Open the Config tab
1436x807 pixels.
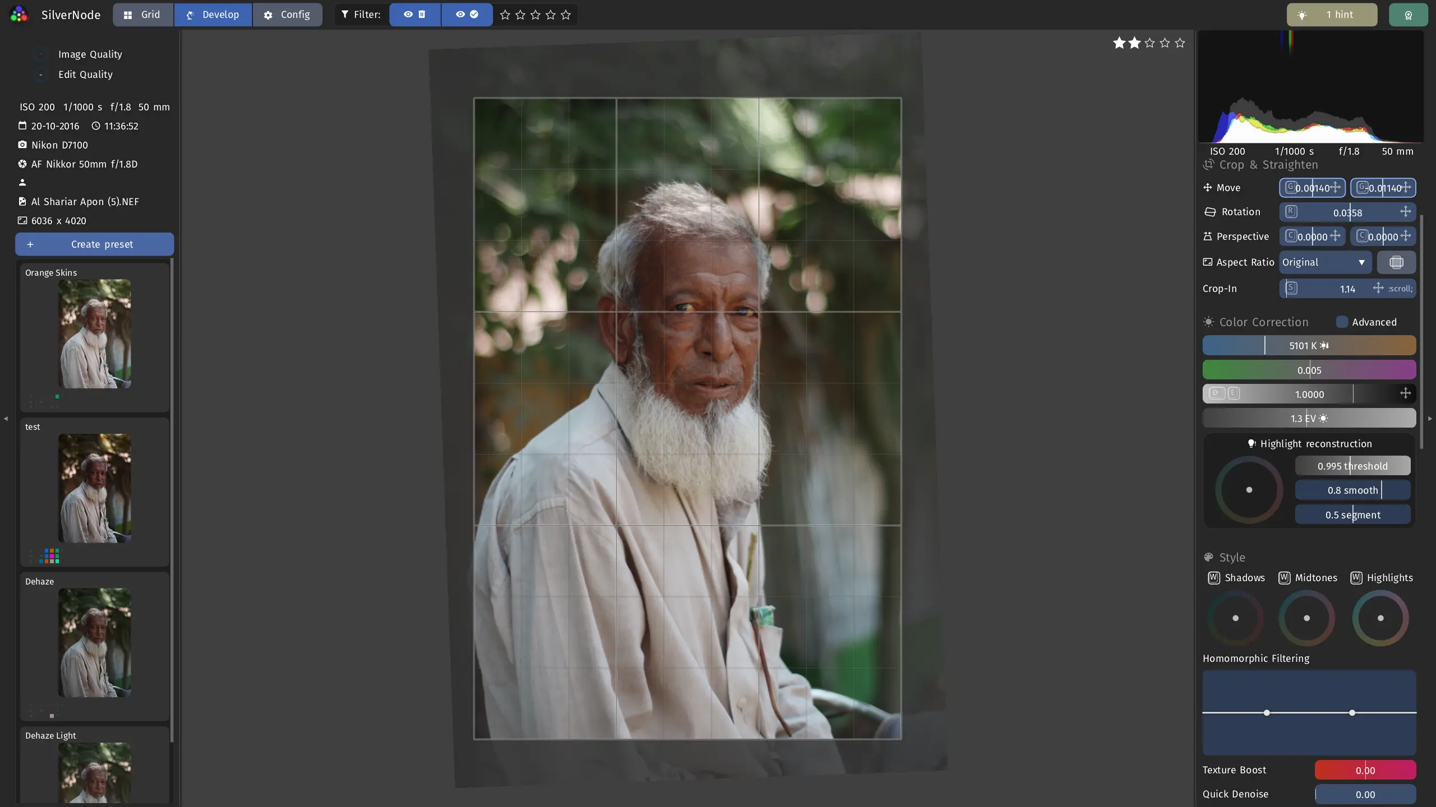coord(287,15)
